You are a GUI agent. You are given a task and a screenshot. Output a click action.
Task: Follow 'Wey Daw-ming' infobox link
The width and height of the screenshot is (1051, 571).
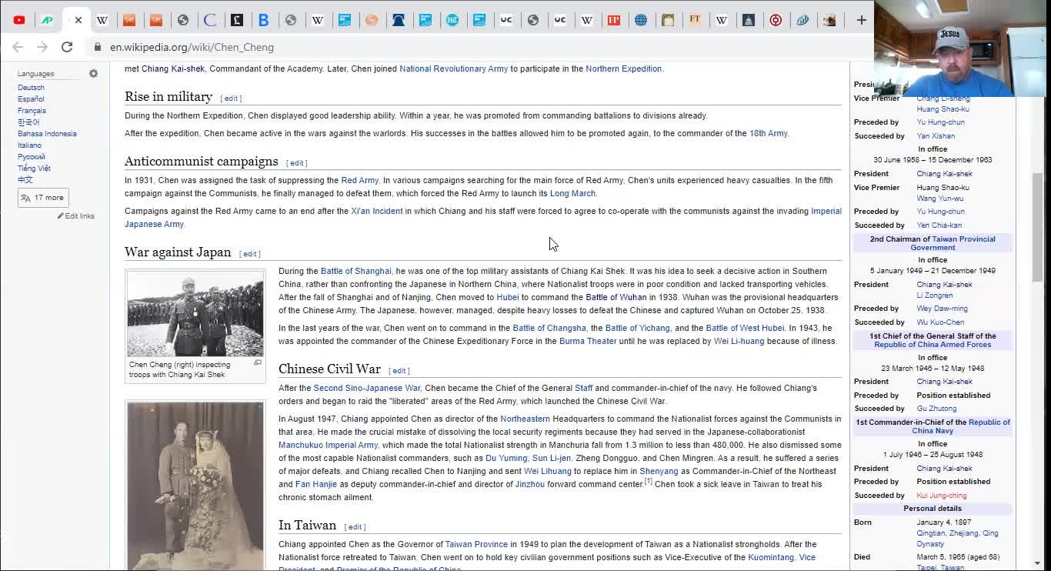click(942, 309)
